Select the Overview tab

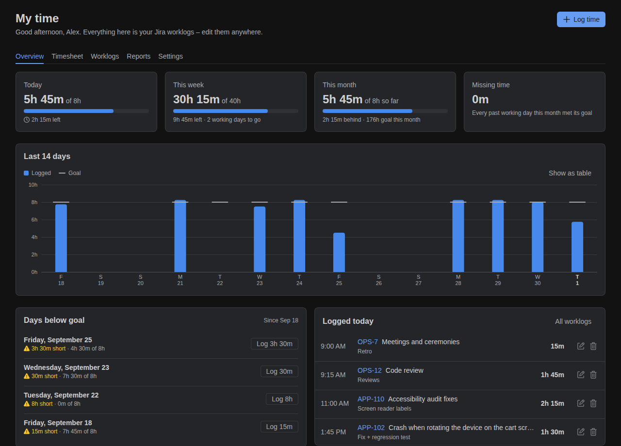tap(30, 56)
